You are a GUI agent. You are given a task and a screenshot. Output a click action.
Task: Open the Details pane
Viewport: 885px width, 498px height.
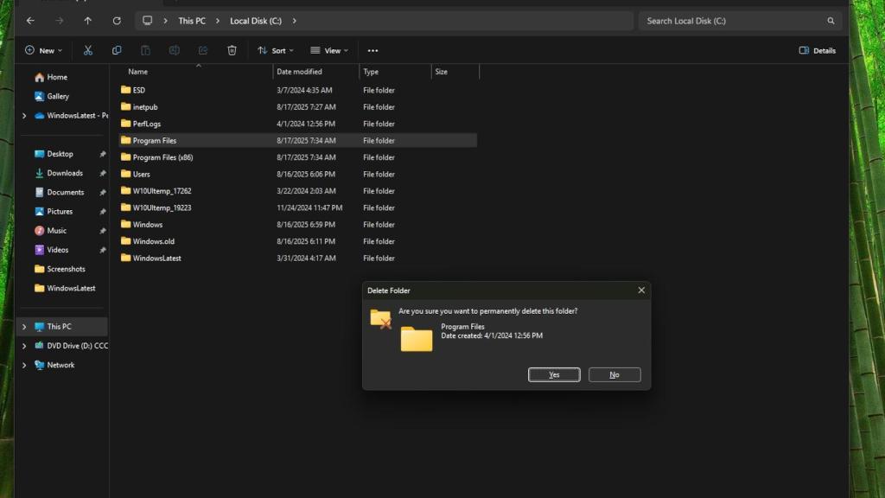[x=817, y=50]
